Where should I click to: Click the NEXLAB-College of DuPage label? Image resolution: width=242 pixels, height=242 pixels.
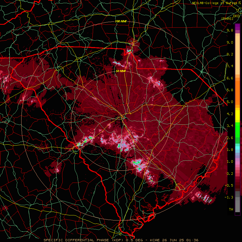pyautogui.click(x=215, y=3)
